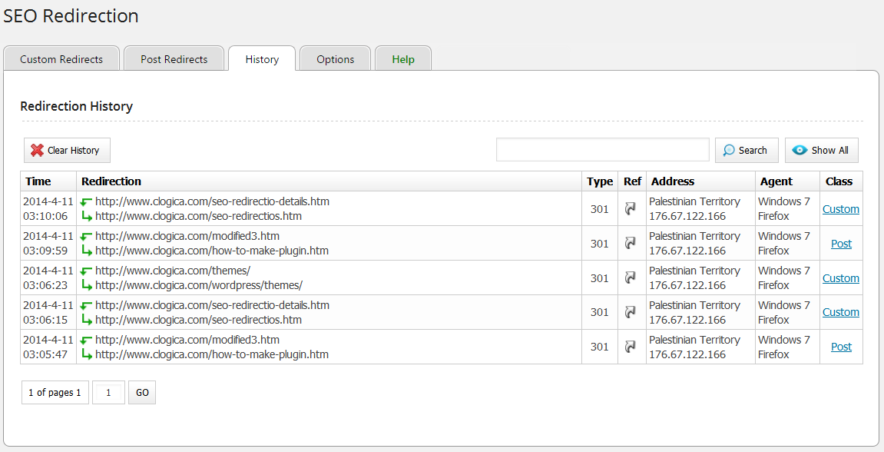The height and width of the screenshot is (452, 884).
Task: Open Custom class link for 03:10:06 entry
Action: click(841, 209)
